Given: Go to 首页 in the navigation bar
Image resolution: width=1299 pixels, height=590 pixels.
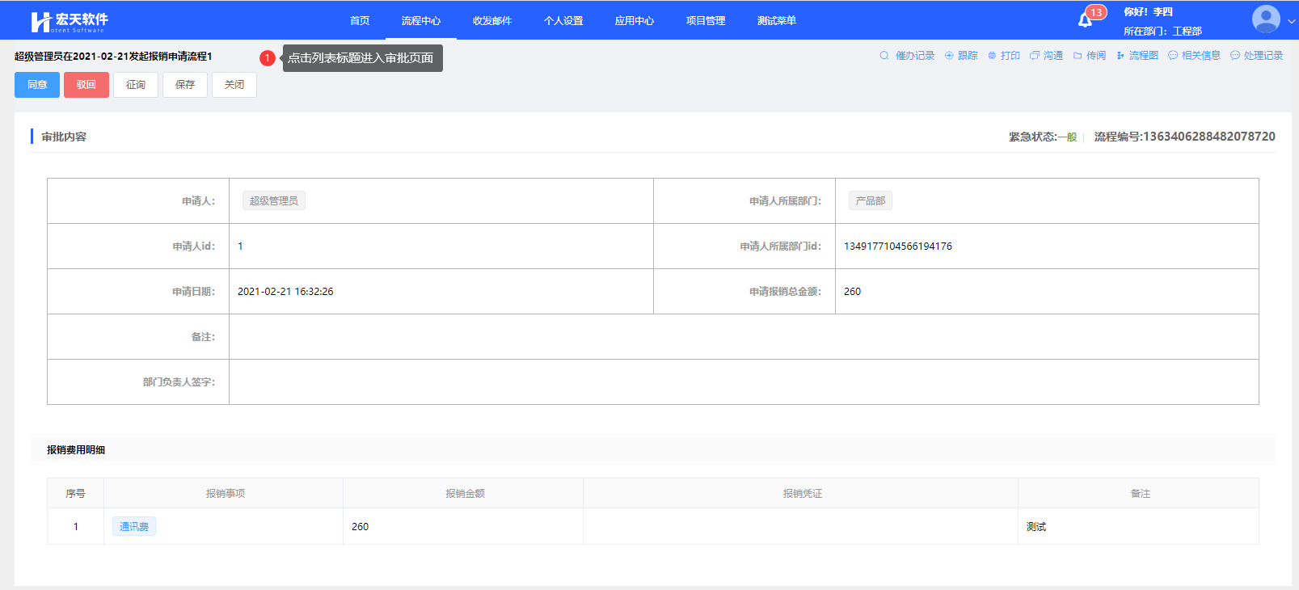Looking at the screenshot, I should tap(360, 21).
